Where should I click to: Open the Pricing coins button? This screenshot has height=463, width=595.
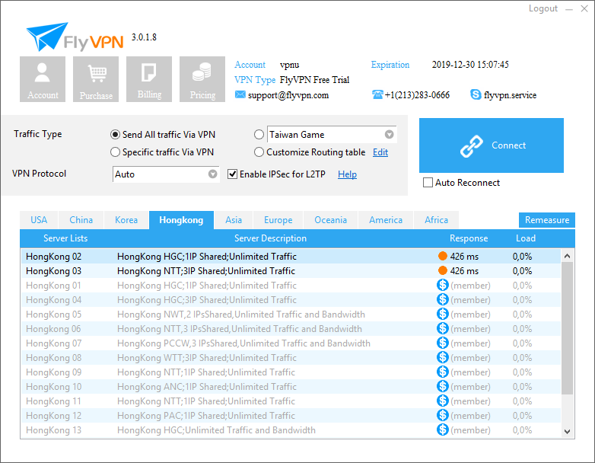point(202,79)
